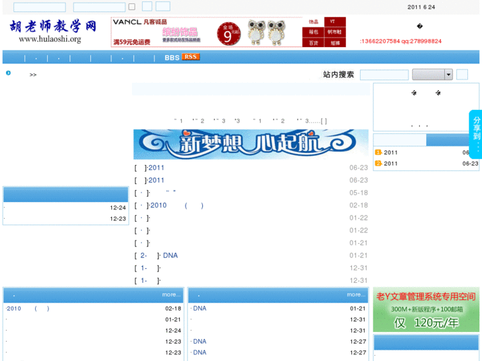This screenshot has width=482, height=361.
Task: Tick the checkbox beside the login fields
Action: point(132,7)
